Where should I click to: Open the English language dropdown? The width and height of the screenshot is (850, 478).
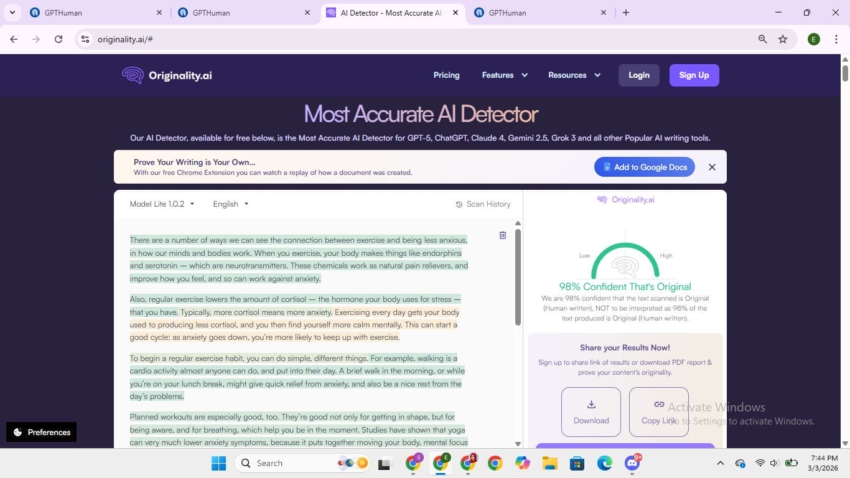pos(231,204)
